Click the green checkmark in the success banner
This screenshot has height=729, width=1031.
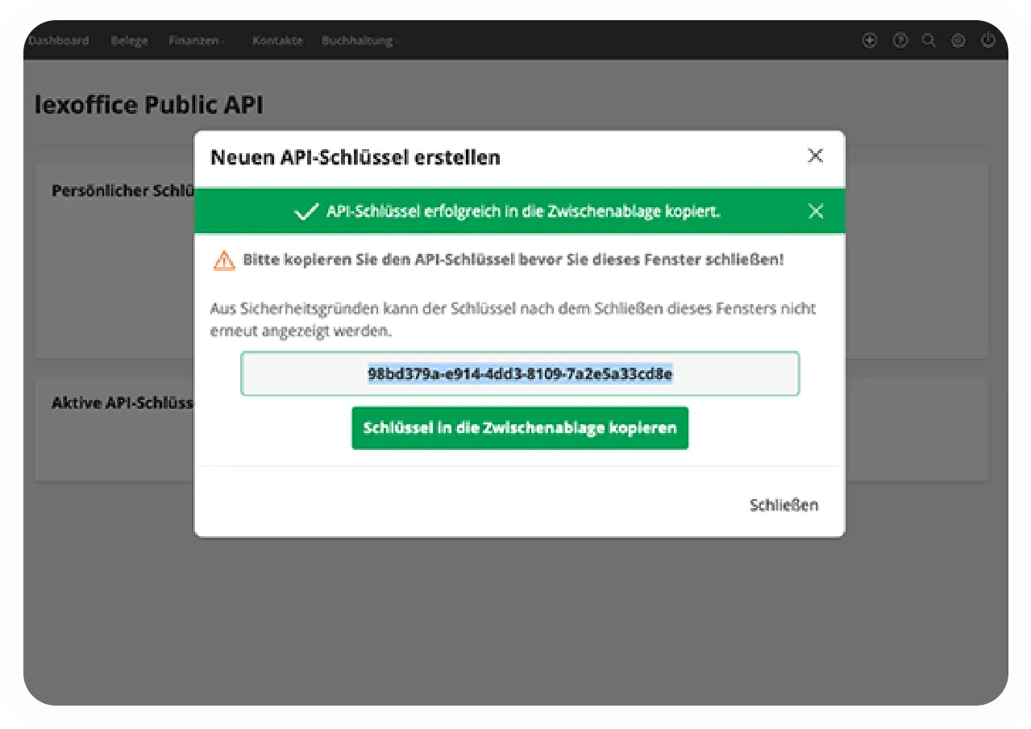pyautogui.click(x=306, y=211)
